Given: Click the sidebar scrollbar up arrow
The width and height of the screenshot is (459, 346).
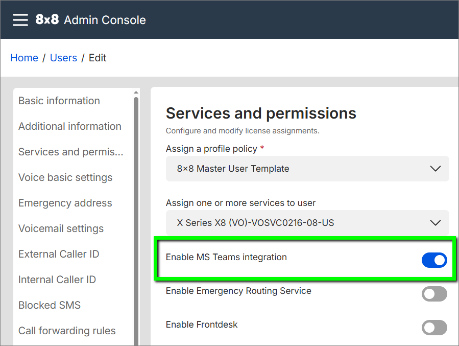Looking at the screenshot, I should point(136,93).
